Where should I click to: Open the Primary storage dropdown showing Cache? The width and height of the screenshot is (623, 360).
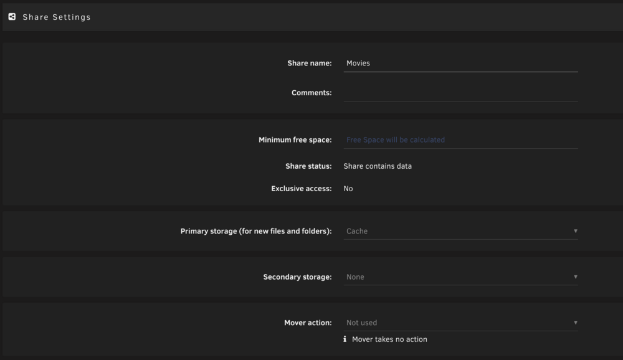click(x=460, y=231)
